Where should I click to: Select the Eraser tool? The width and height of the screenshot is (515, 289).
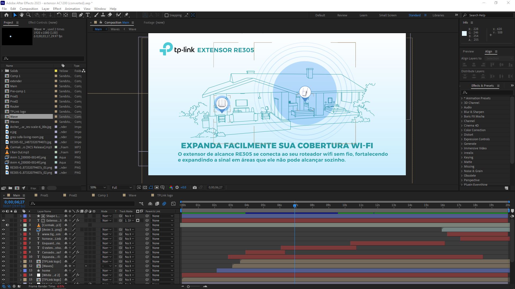tap(110, 15)
